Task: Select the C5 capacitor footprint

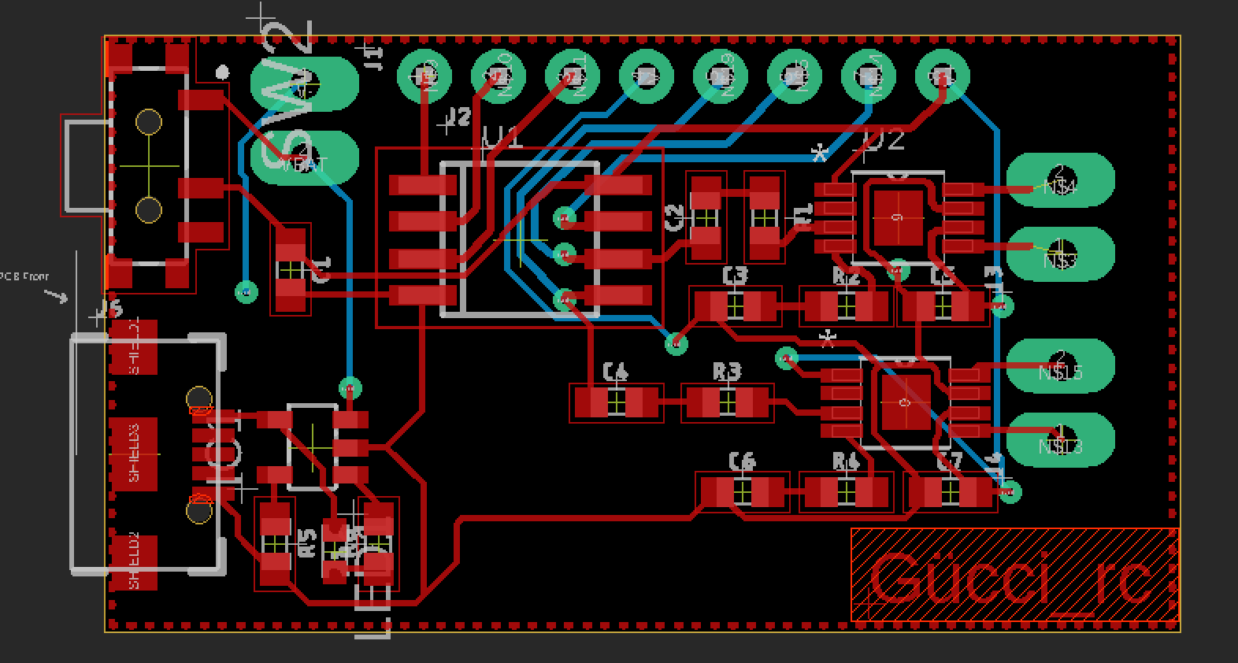Action: 943,306
